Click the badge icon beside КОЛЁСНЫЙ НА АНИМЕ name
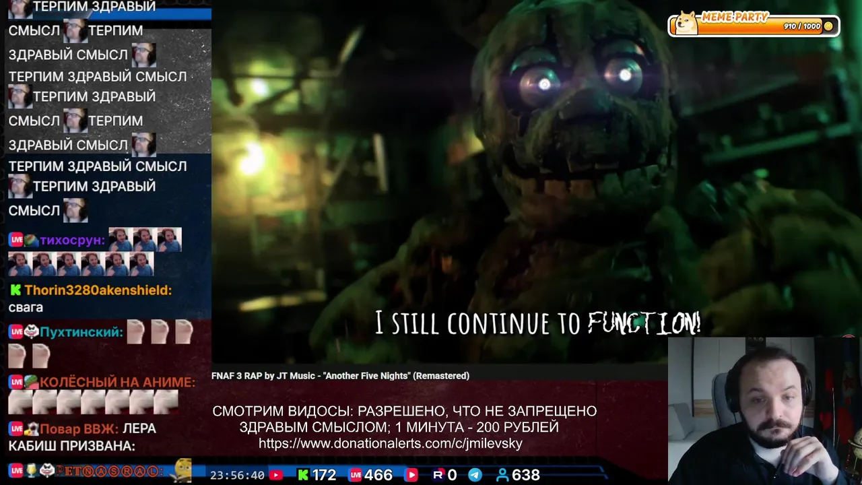Viewport: 862px width, 485px height. click(x=31, y=382)
